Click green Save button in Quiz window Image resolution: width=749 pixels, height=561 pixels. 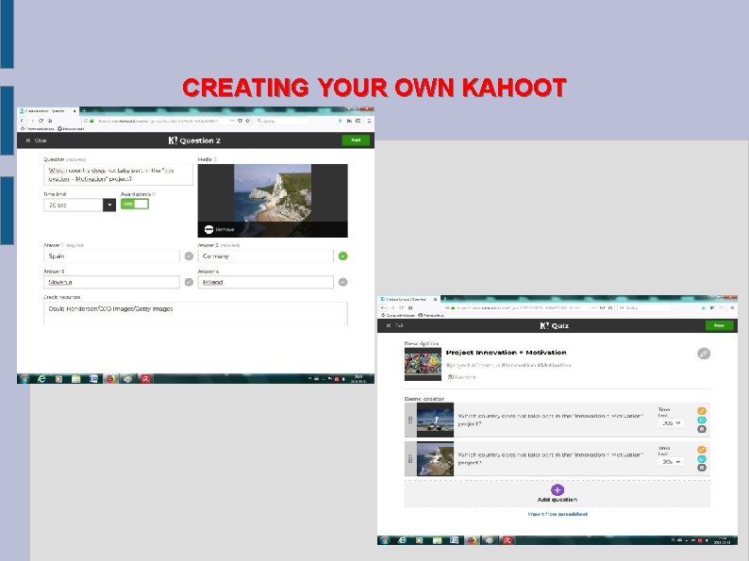719,325
